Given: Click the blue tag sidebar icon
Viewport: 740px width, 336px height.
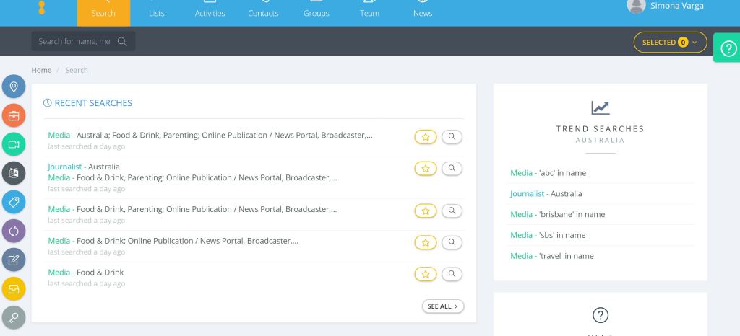Looking at the screenshot, I should 14,202.
